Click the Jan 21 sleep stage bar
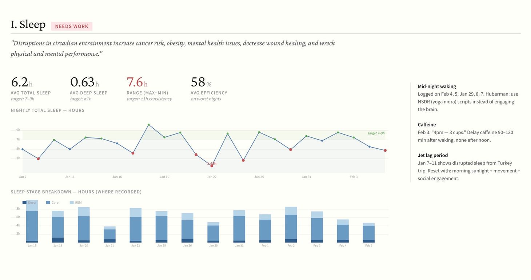Viewport: 531px width, 280px height. pos(109,234)
